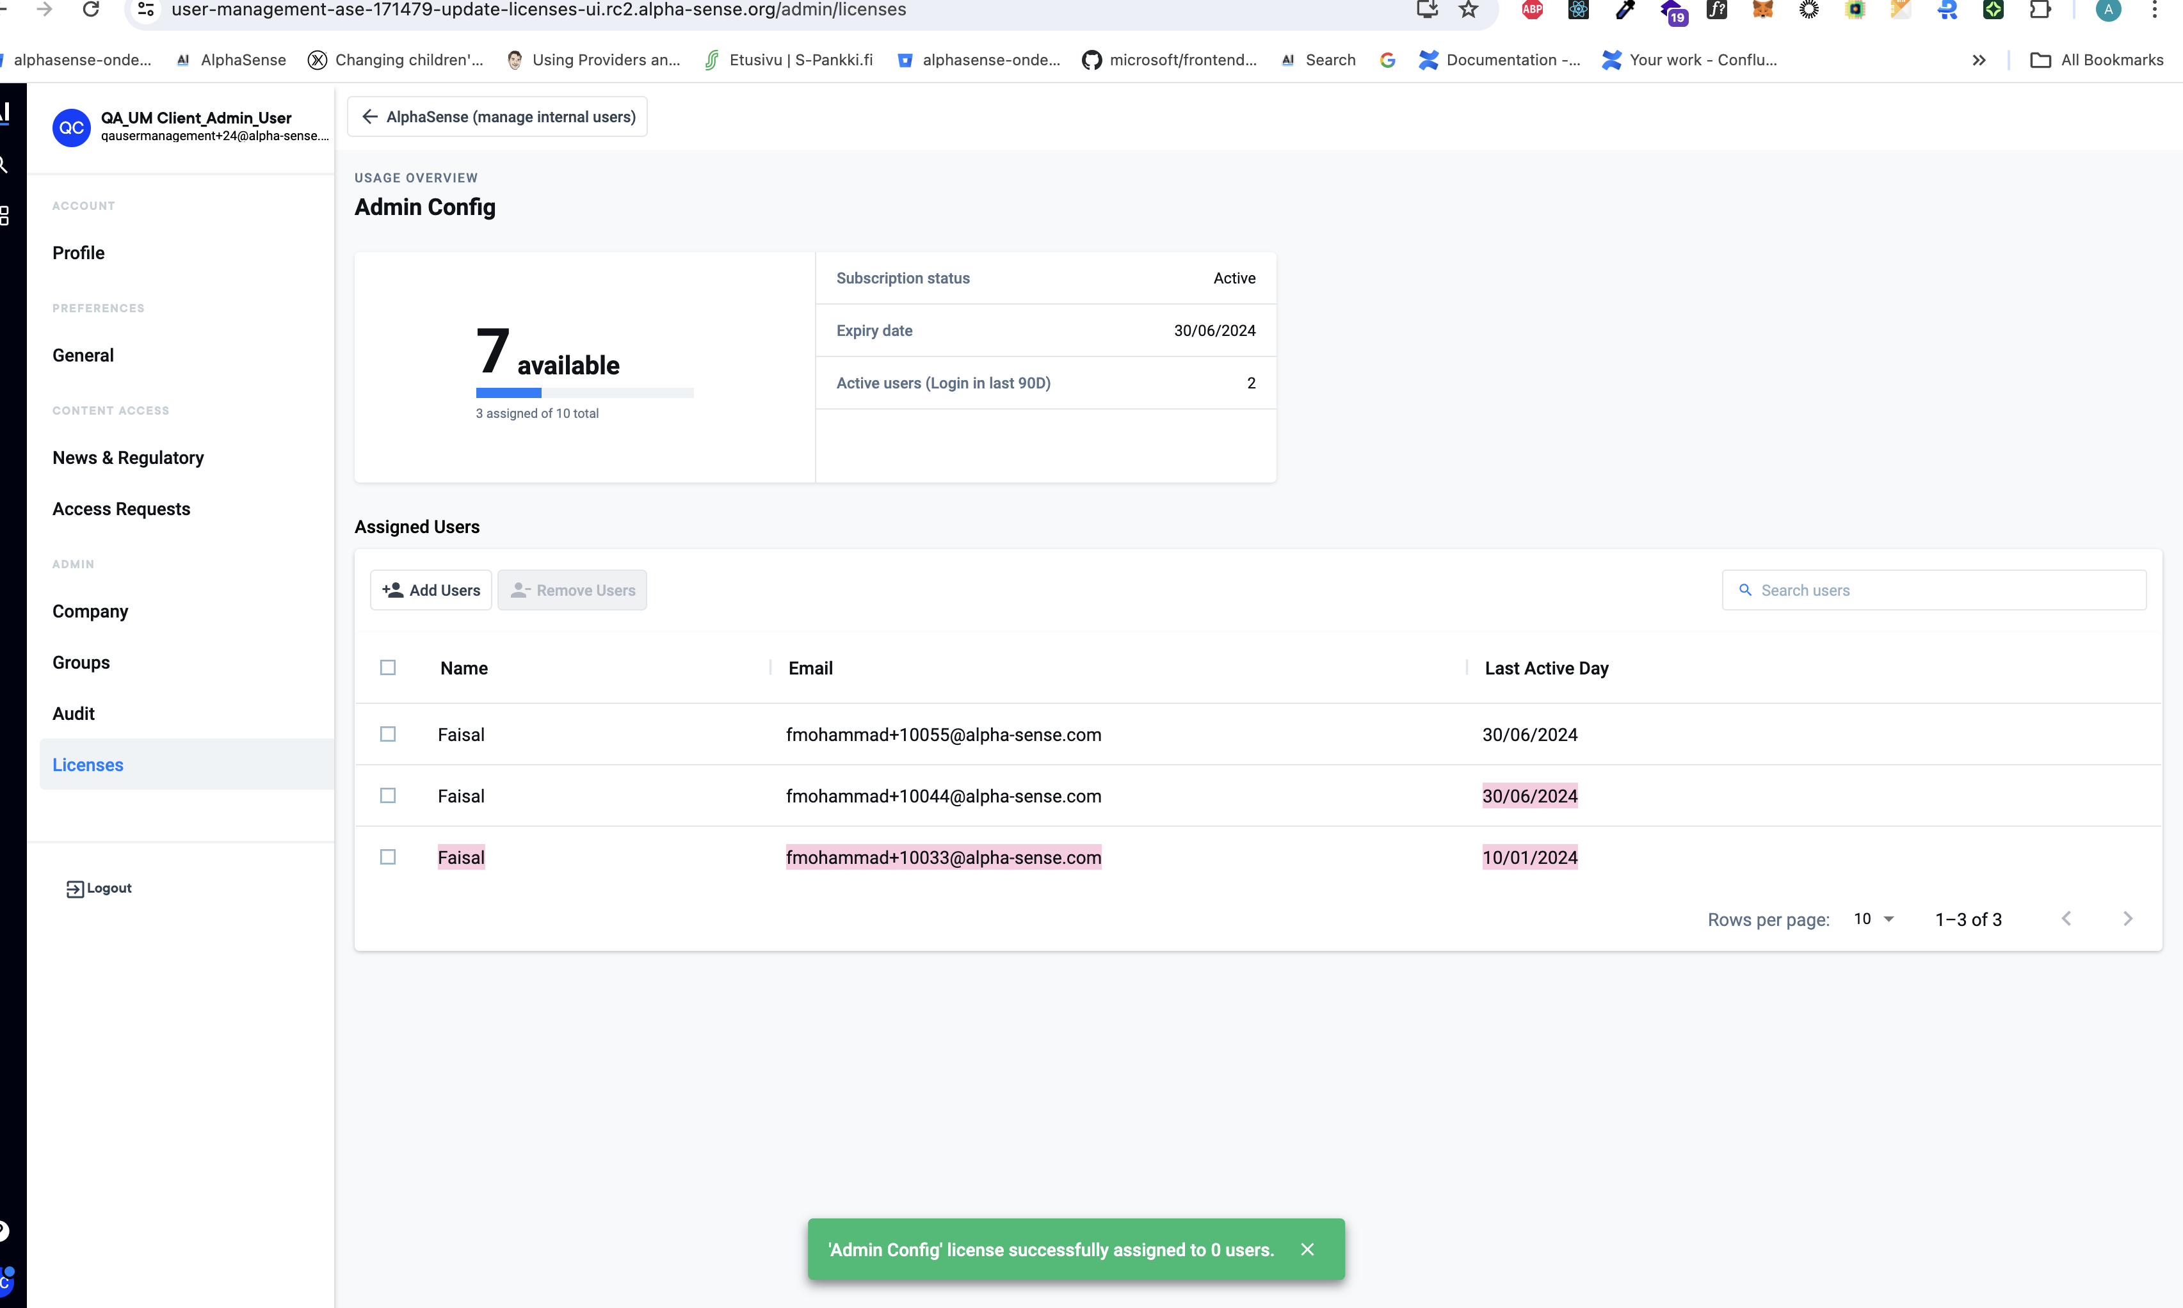
Task: Click the 10/01/2024 last active date
Action: point(1529,857)
